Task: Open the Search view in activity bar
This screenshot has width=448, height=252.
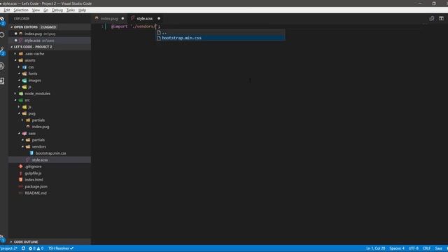Action: 2,35
